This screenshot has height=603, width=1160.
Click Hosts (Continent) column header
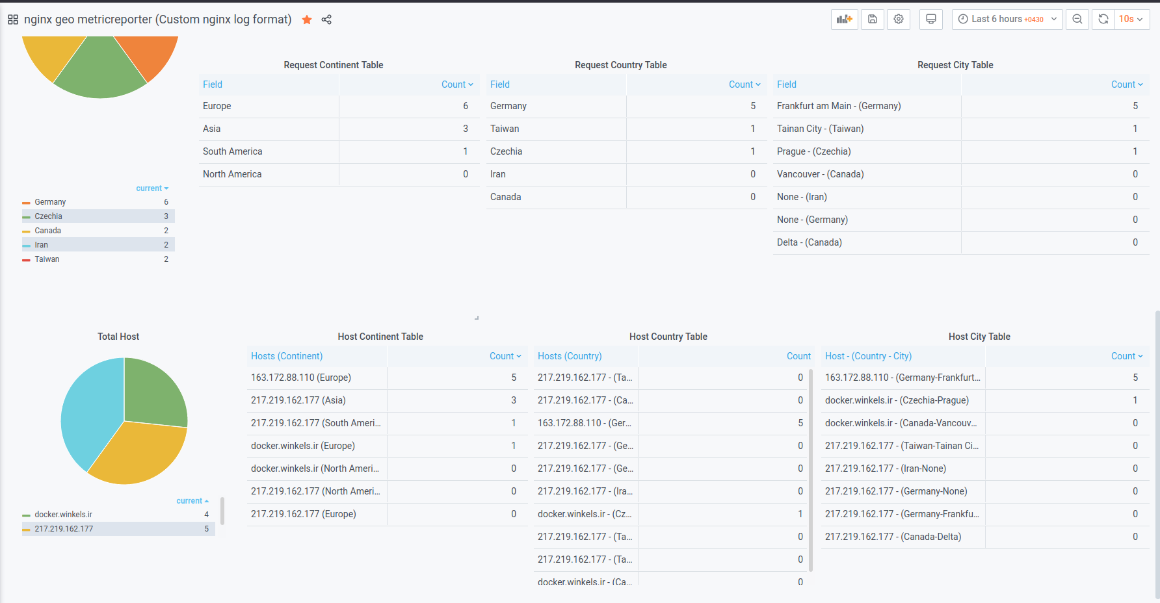coord(287,356)
